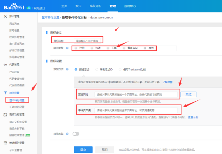Open 基本转化设置 in the sidebar
The image size is (222, 154).
click(17, 100)
